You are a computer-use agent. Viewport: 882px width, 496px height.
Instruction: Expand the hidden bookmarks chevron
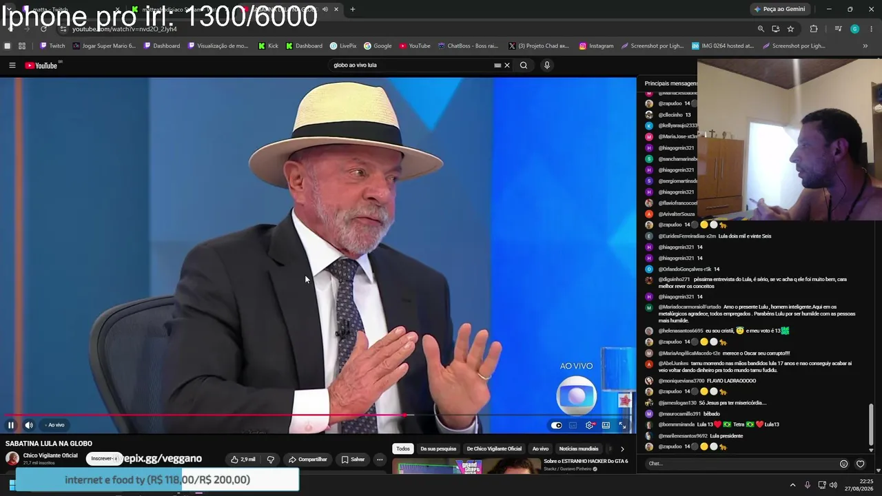click(x=865, y=46)
